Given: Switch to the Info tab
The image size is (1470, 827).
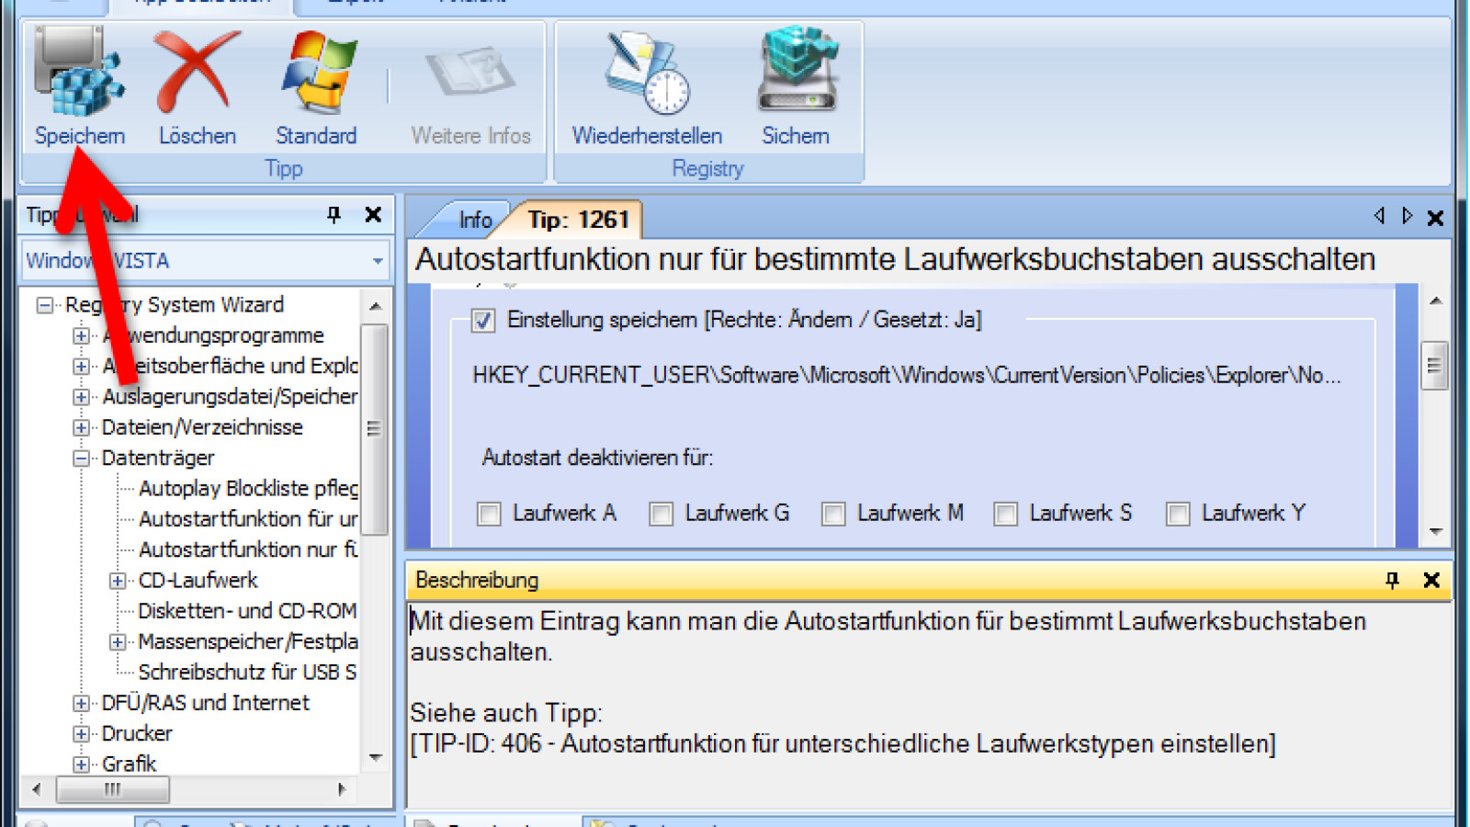Looking at the screenshot, I should coord(475,220).
